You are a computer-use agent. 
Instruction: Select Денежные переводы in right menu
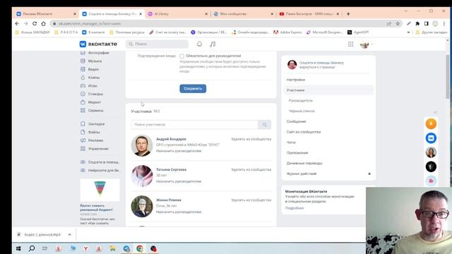point(328,163)
